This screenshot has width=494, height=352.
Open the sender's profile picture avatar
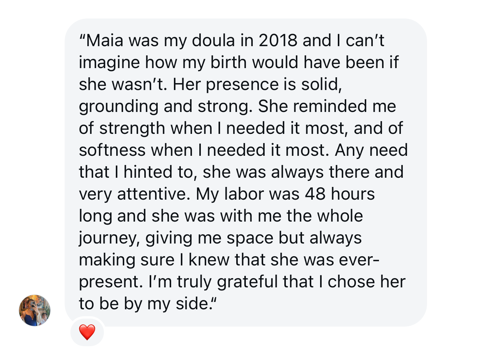click(35, 310)
